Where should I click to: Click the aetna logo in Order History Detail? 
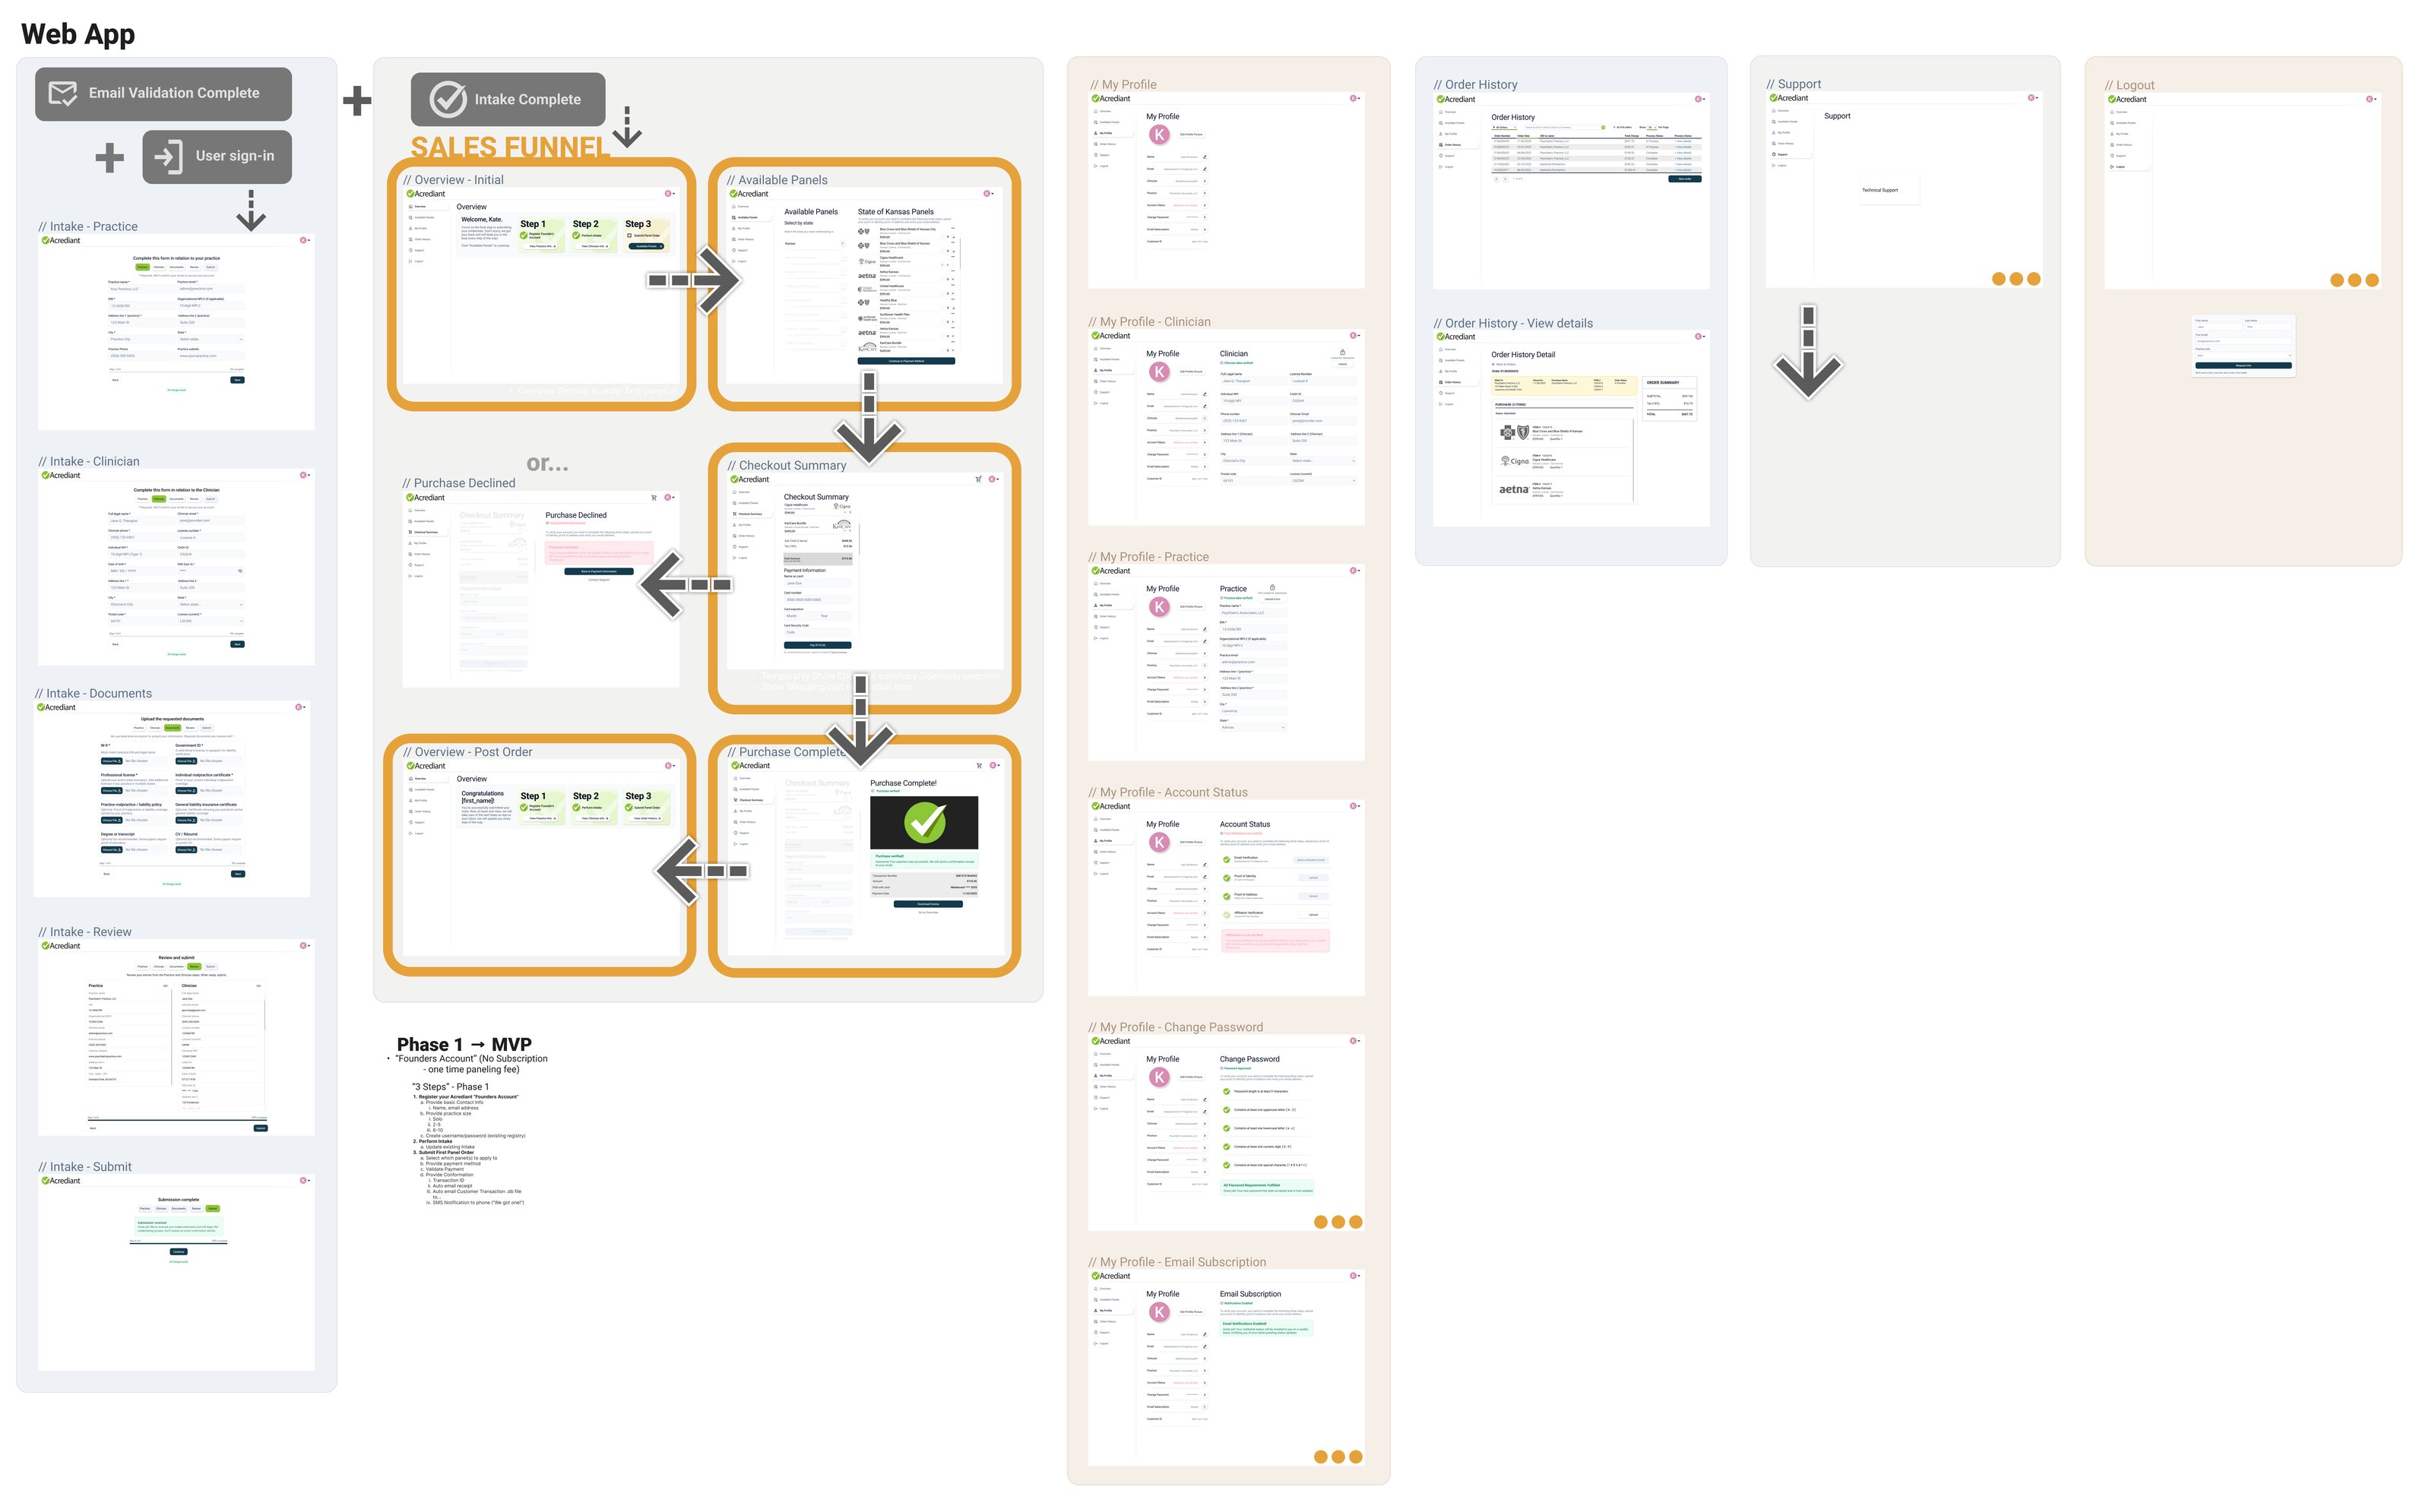[1513, 490]
